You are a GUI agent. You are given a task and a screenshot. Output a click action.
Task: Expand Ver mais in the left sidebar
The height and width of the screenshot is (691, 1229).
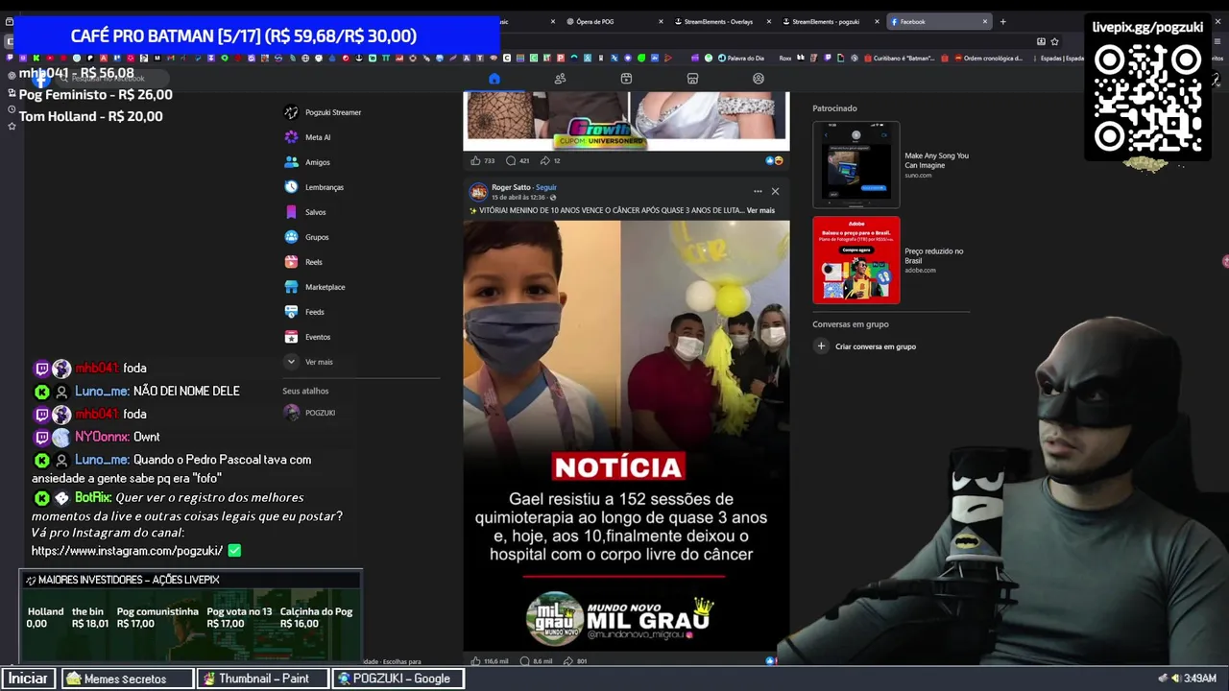308,362
